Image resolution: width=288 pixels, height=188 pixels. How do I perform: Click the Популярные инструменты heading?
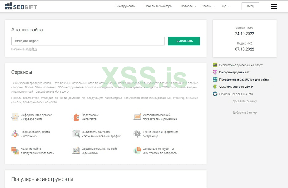coord(42,179)
